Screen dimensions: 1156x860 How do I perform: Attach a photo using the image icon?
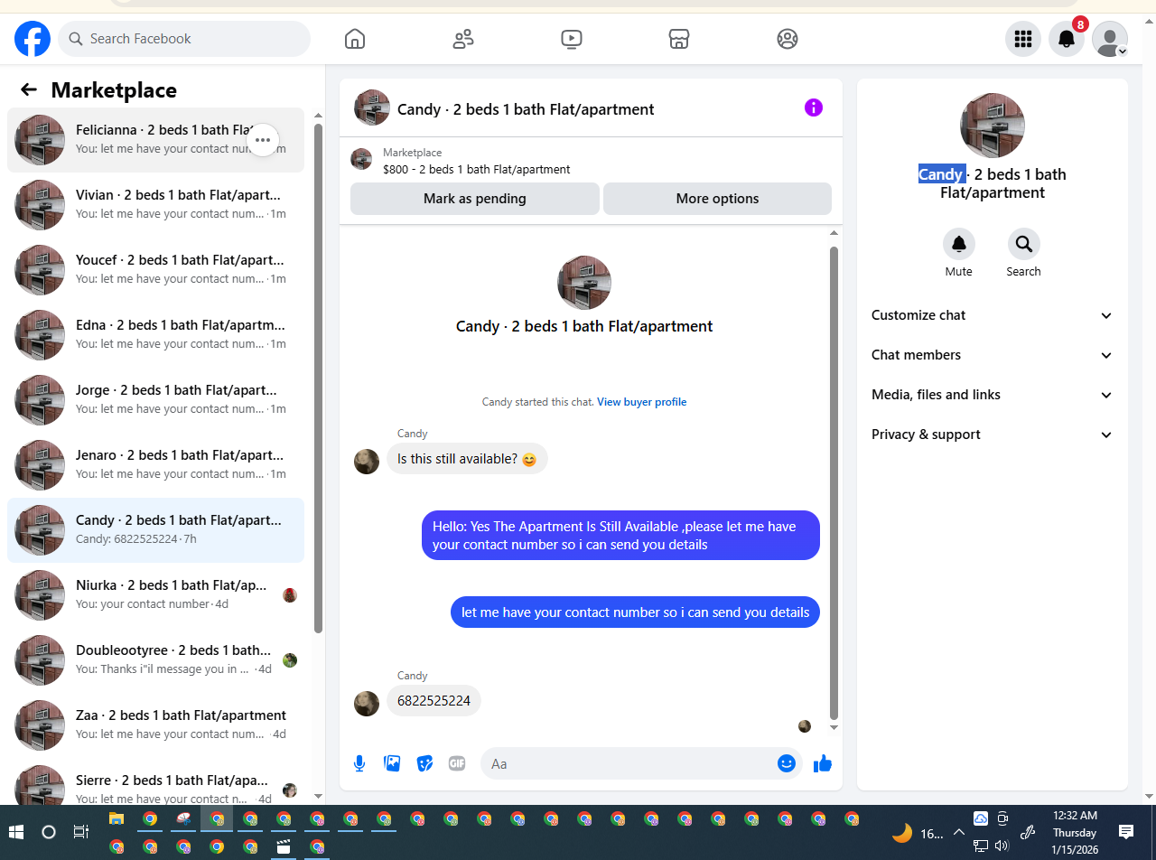[x=392, y=763]
